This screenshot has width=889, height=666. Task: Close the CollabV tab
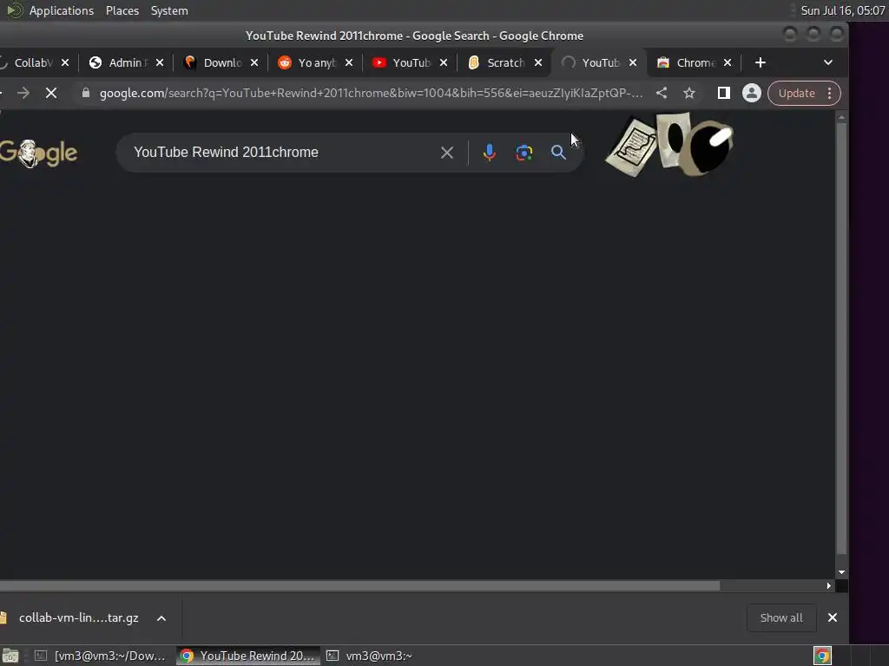click(65, 62)
